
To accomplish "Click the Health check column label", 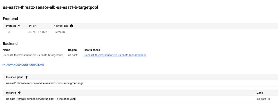I will click(92, 50).
